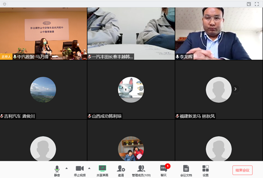263x178 pixels.
Task: Switch the layout view icon at top right
Action: click(249, 4)
